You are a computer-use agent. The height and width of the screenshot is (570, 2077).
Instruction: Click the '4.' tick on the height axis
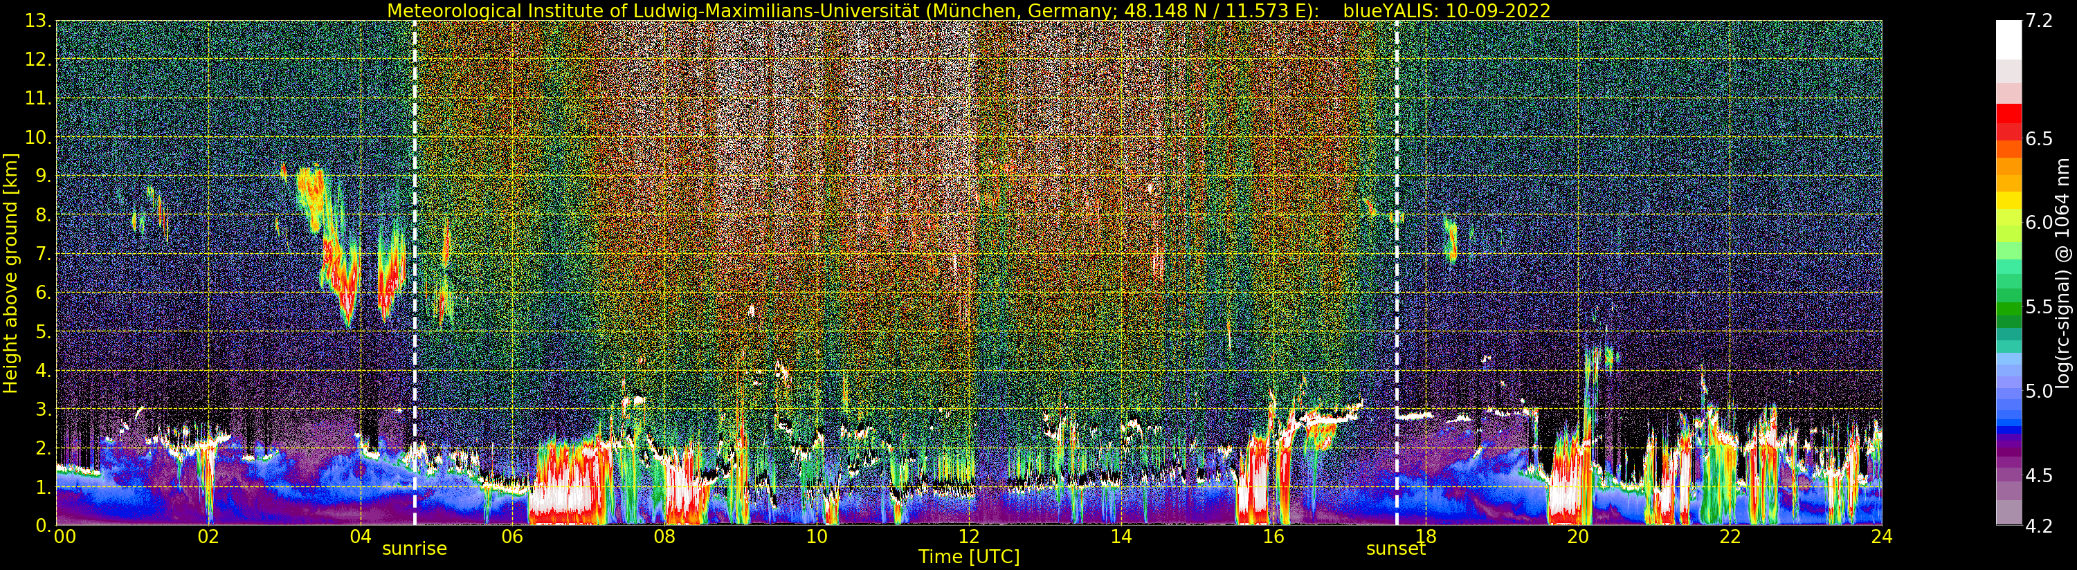44,370
